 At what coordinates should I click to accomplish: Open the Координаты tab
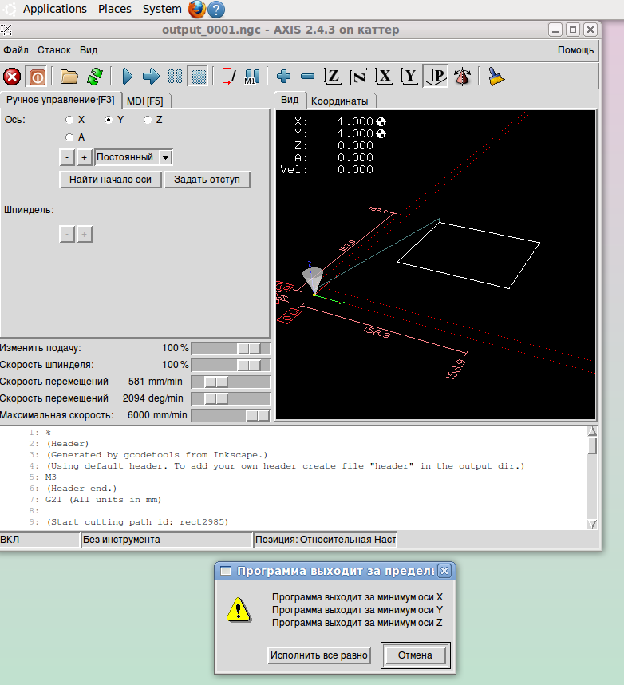(339, 101)
